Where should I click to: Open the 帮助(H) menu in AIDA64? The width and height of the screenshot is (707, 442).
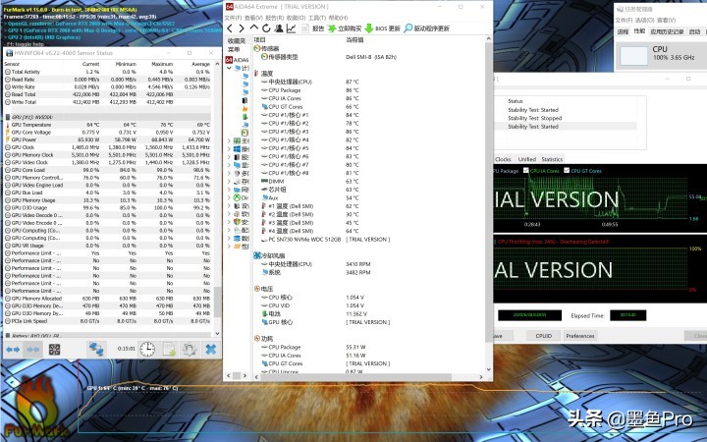click(x=338, y=18)
